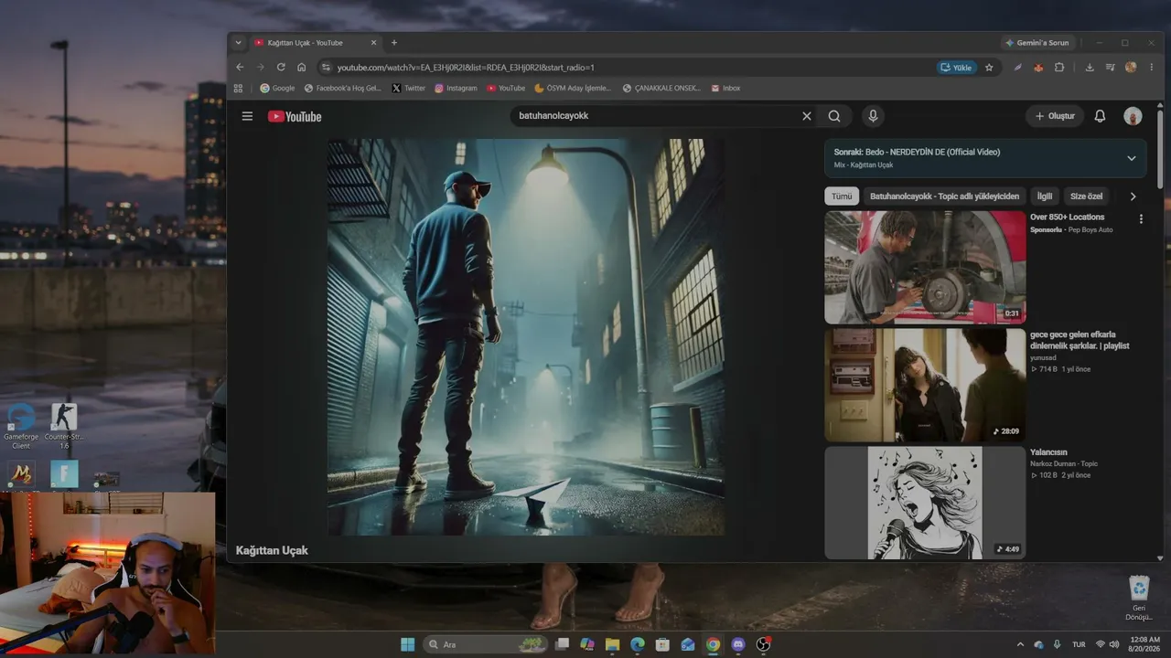Open new tab in Chrome
1171x658 pixels.
tap(394, 42)
